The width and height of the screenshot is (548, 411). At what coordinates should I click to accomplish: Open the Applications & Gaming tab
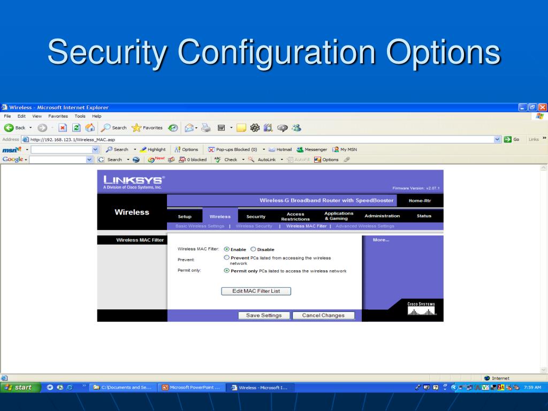[x=339, y=216]
